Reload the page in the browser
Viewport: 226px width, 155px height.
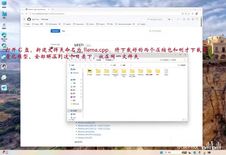[26, 14]
